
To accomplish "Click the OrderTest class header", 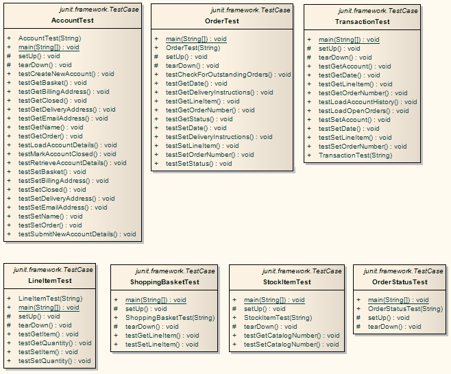I will (222, 21).
